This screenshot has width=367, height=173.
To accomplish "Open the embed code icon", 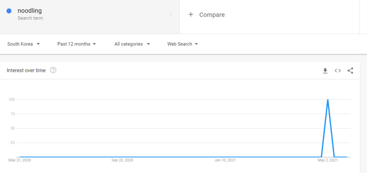I will [x=338, y=71].
